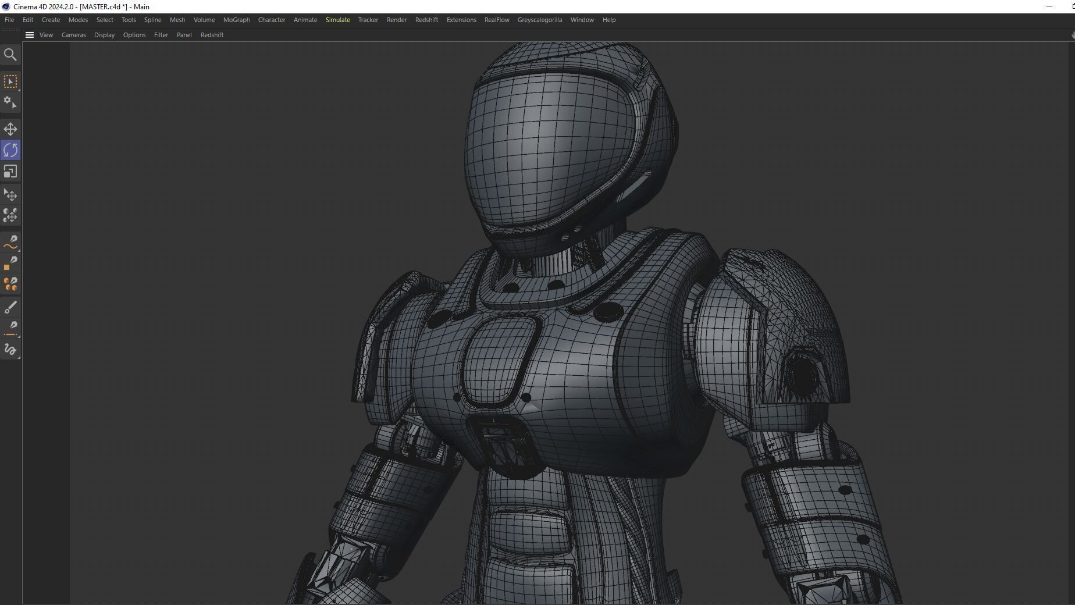
Task: Select the Brush paint tool
Action: coord(10,307)
